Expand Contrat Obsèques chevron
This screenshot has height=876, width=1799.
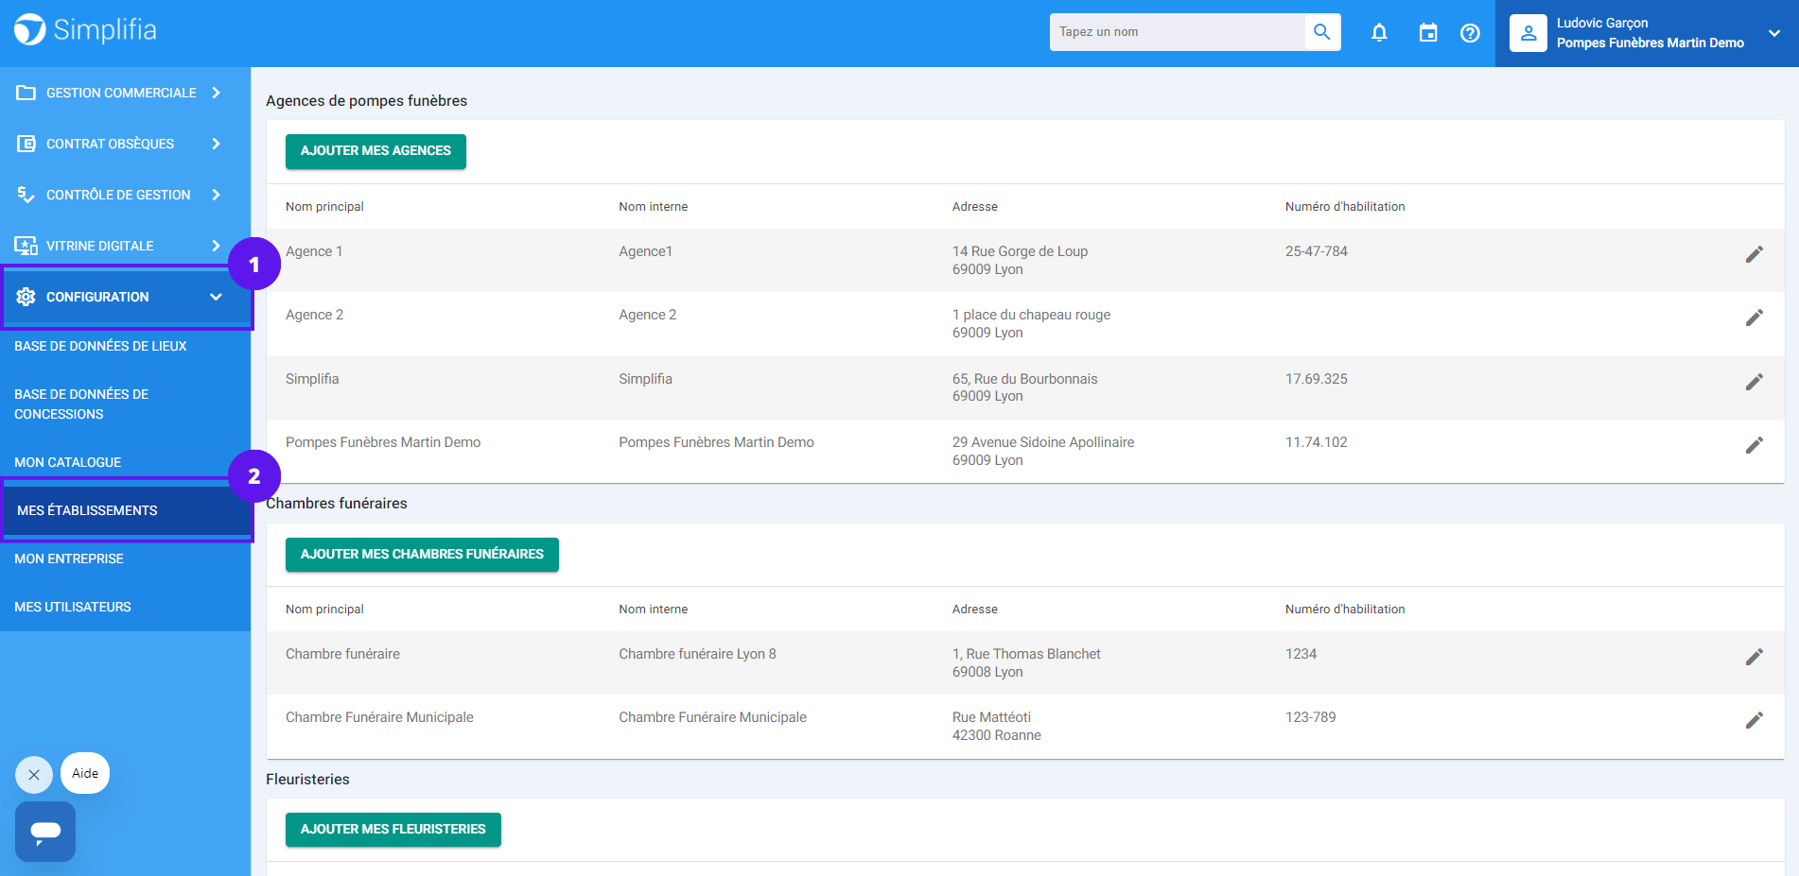tap(217, 144)
